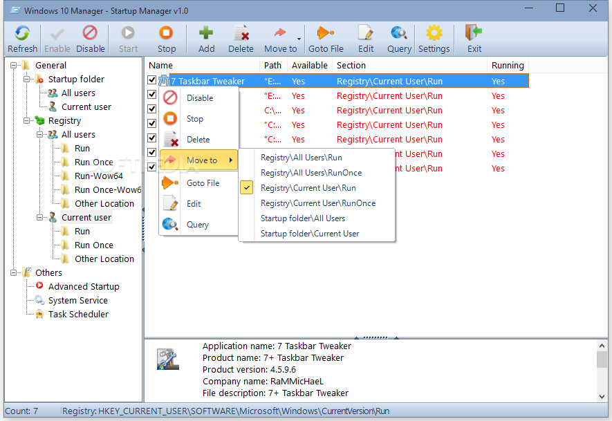Click the details pane scrollbar thumb

pyautogui.click(x=602, y=359)
